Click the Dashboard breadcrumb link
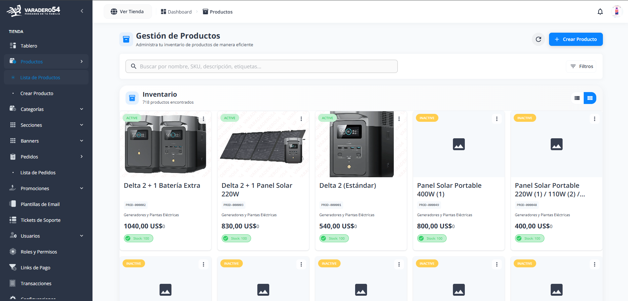The height and width of the screenshot is (301, 628). [x=176, y=12]
